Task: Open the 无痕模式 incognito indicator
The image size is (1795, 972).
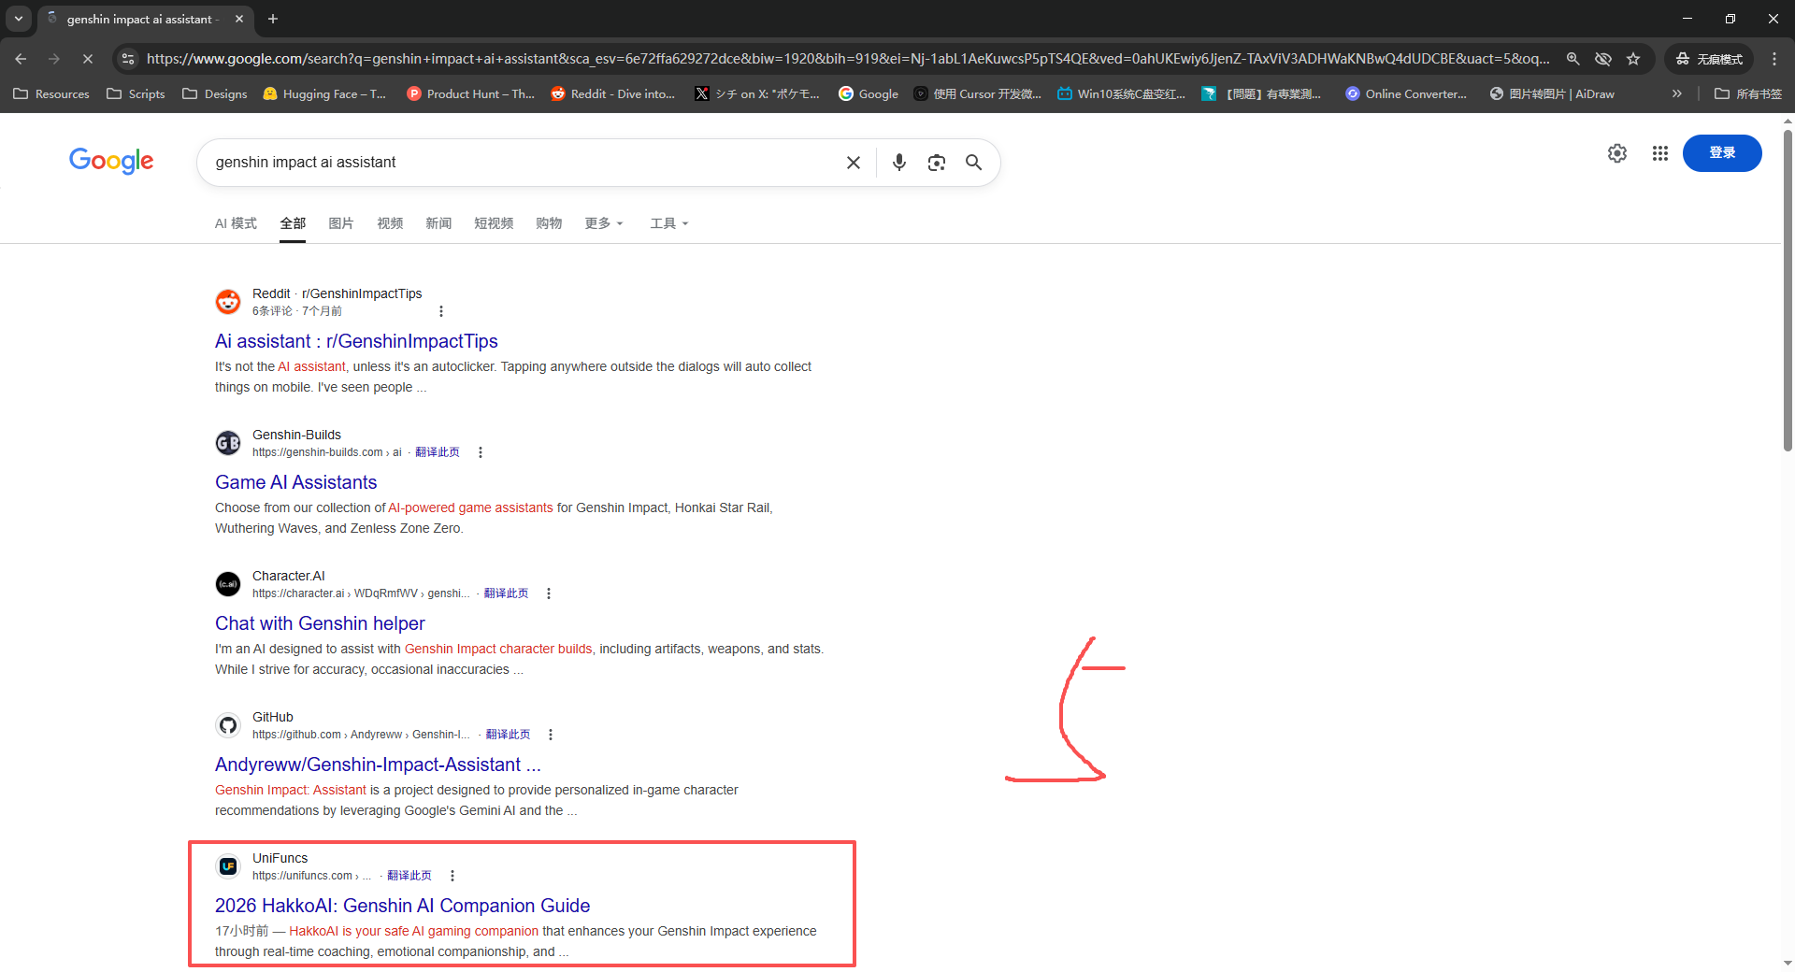Action: 1710,59
